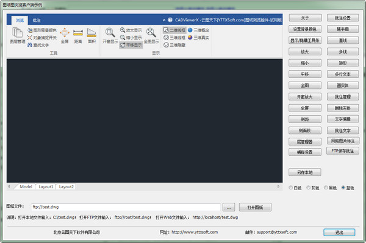Screen dimensions: 366x243
Task: Click 放大显示 zoom in icon
Action: point(131,30)
